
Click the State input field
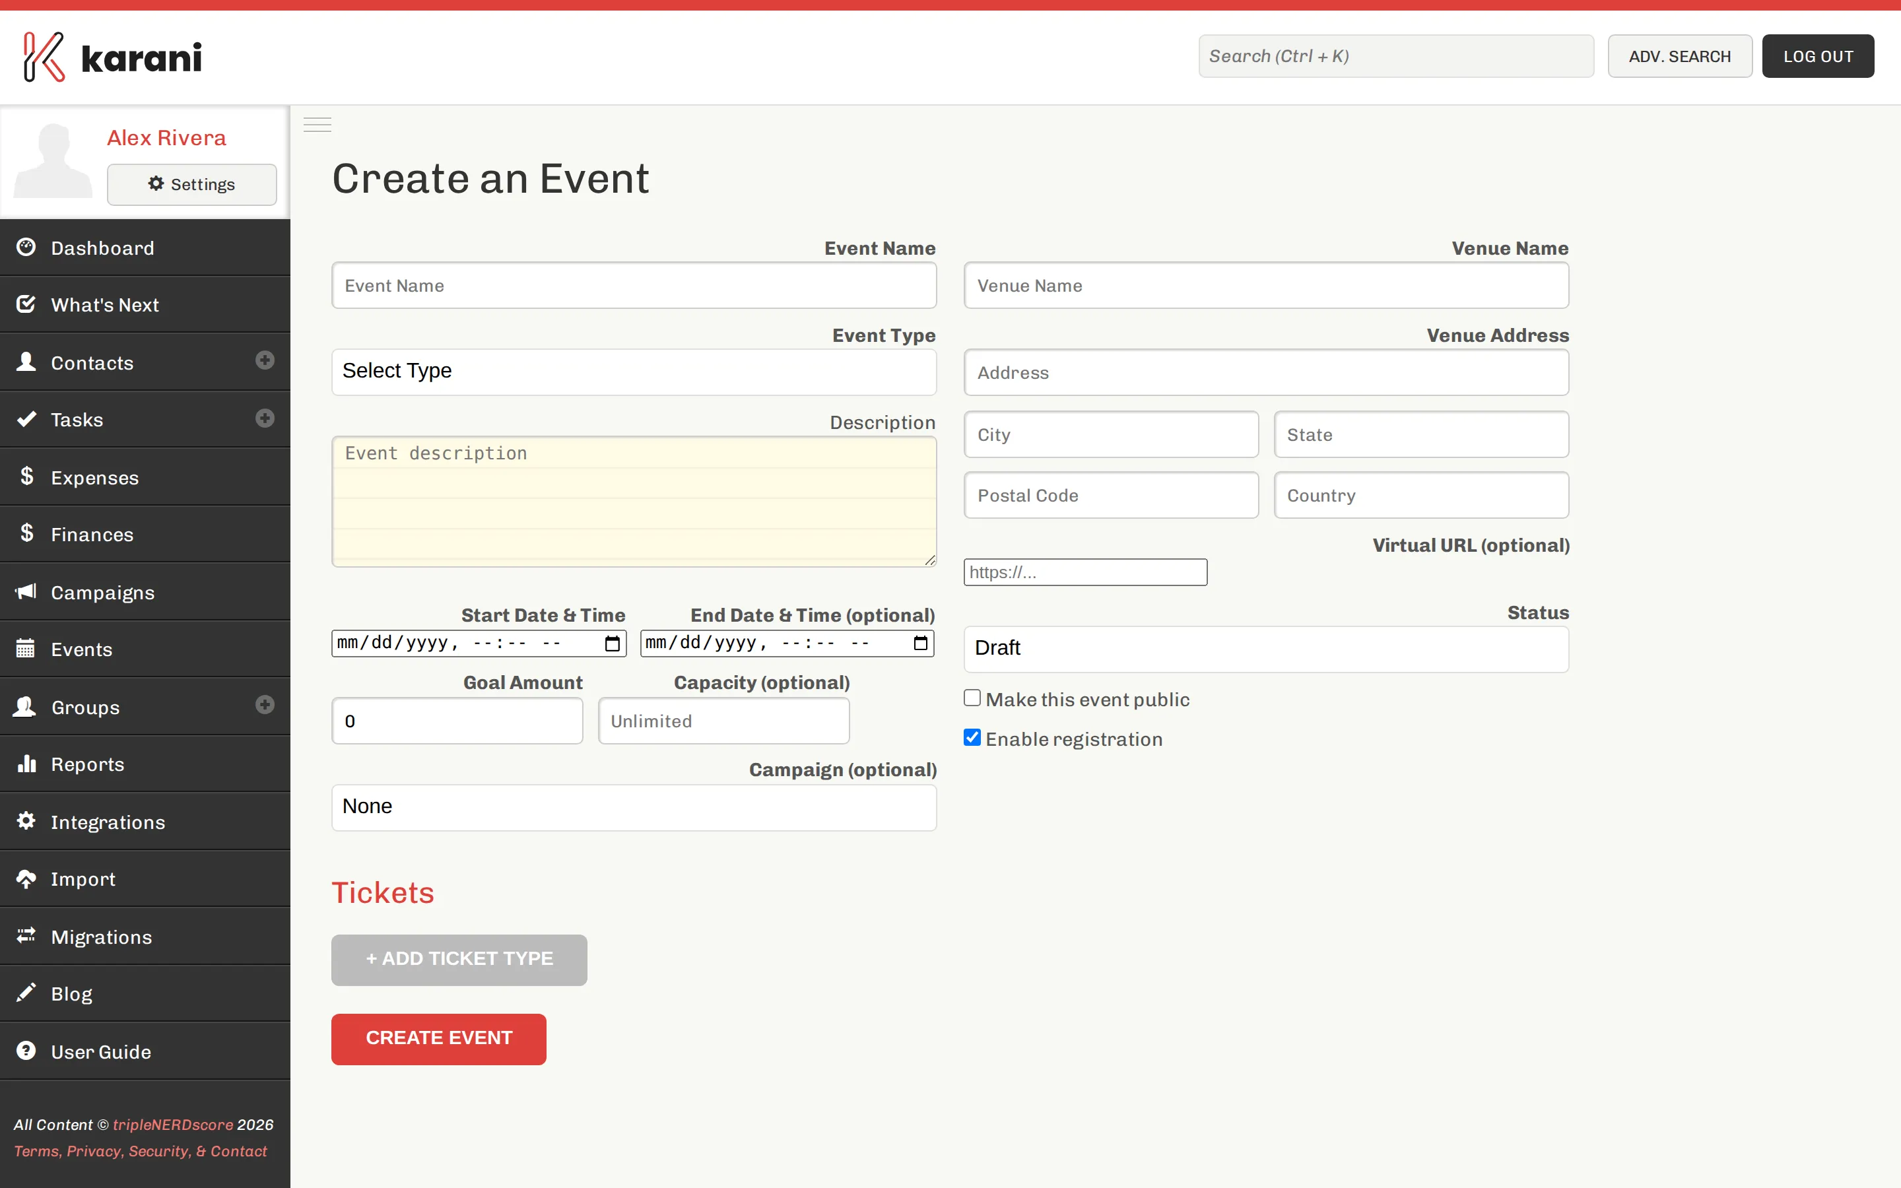(x=1421, y=434)
